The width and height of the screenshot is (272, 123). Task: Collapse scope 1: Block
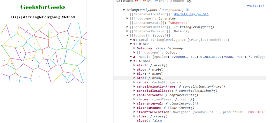pos(131,44)
